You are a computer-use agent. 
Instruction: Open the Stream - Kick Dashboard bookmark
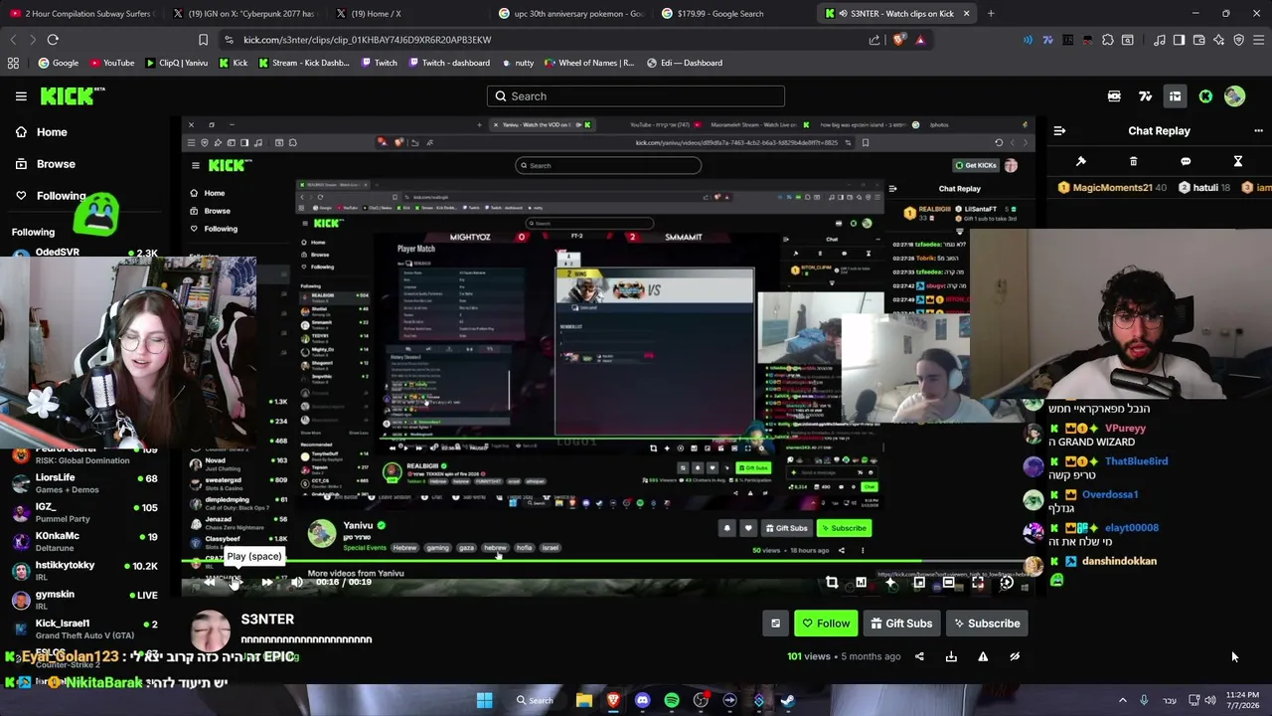click(303, 63)
